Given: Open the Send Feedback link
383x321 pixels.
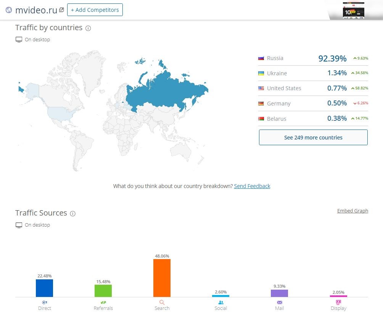Looking at the screenshot, I should [252, 186].
